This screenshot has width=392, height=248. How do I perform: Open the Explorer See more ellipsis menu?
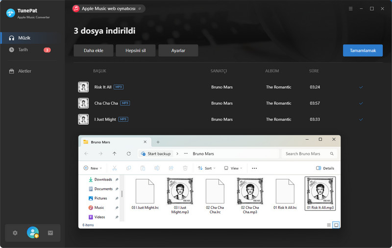[x=254, y=168]
